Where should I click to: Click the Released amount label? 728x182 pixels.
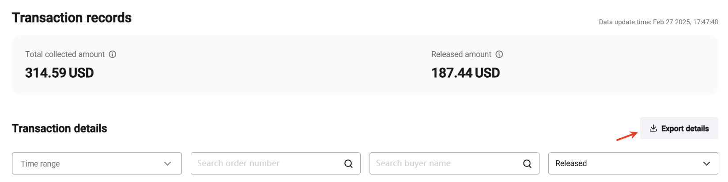click(461, 54)
